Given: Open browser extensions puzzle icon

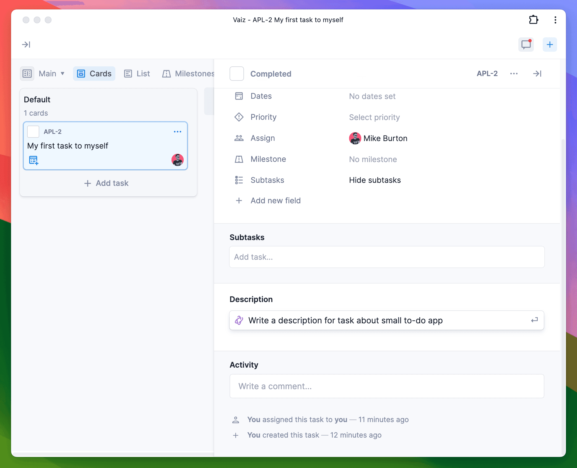Looking at the screenshot, I should click(x=533, y=20).
